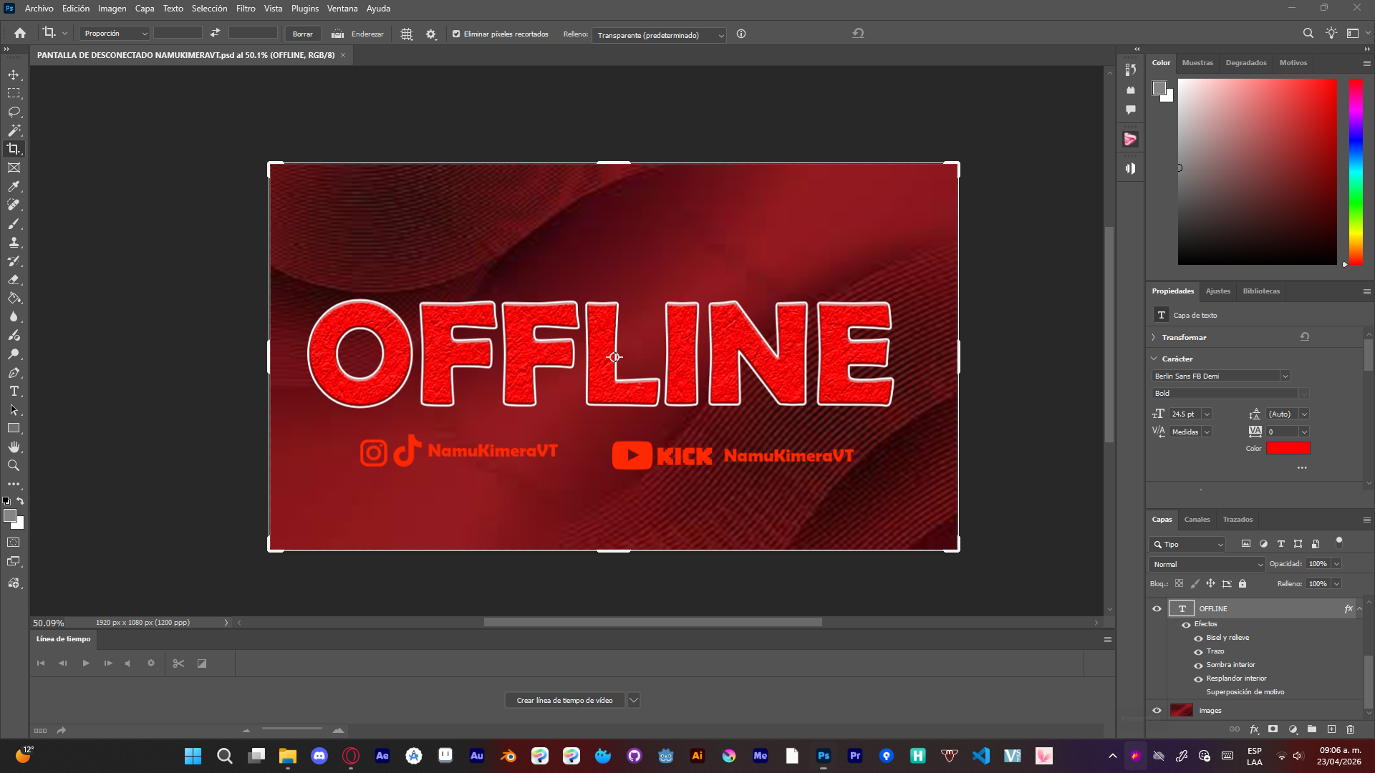Viewport: 1375px width, 773px height.
Task: Hide the Bisel y relieve effect
Action: (1198, 638)
